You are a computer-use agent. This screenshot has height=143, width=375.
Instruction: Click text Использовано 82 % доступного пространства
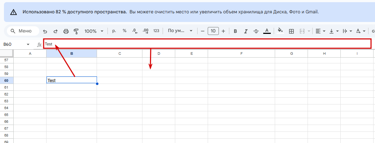(75, 12)
